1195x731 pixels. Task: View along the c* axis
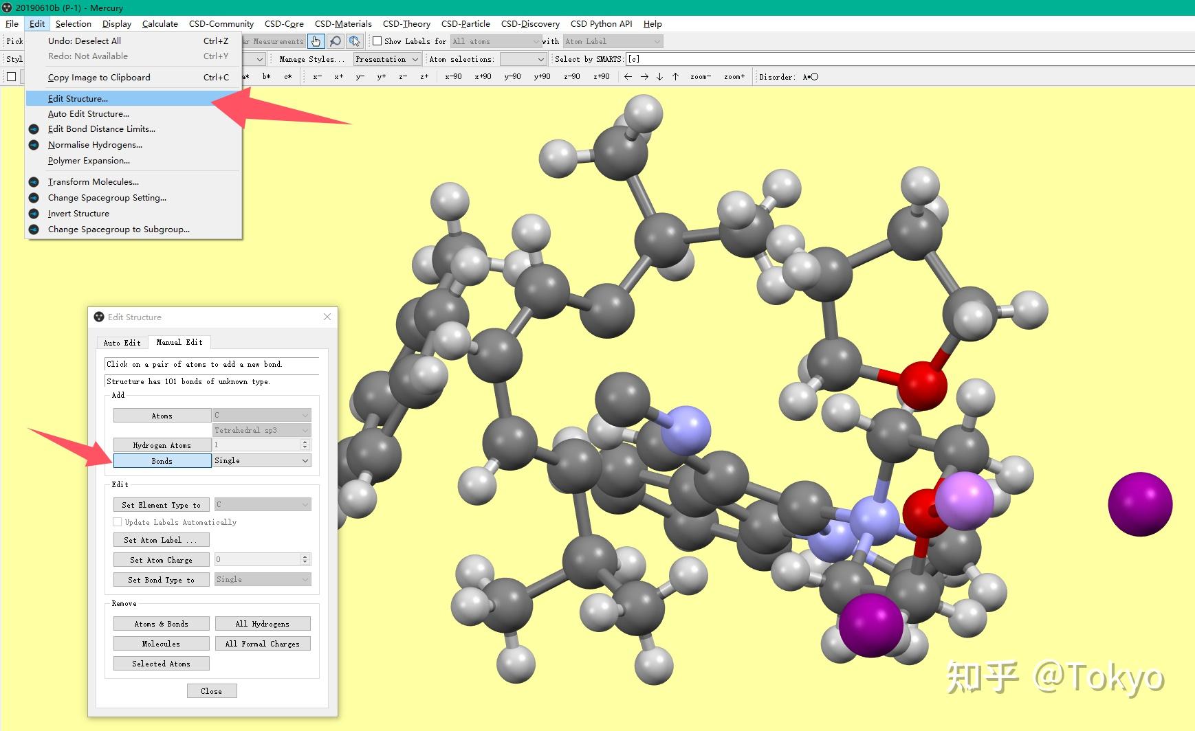(x=288, y=77)
